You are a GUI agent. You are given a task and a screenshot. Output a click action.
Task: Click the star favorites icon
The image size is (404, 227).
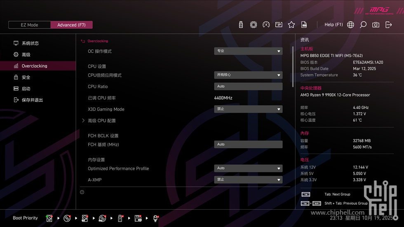point(291,25)
